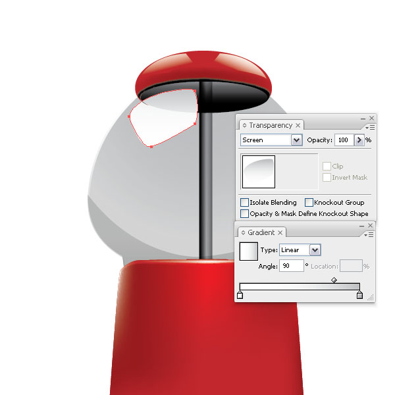Minimize the Transparency panel window
The height and width of the screenshot is (395, 395).
tap(363, 118)
